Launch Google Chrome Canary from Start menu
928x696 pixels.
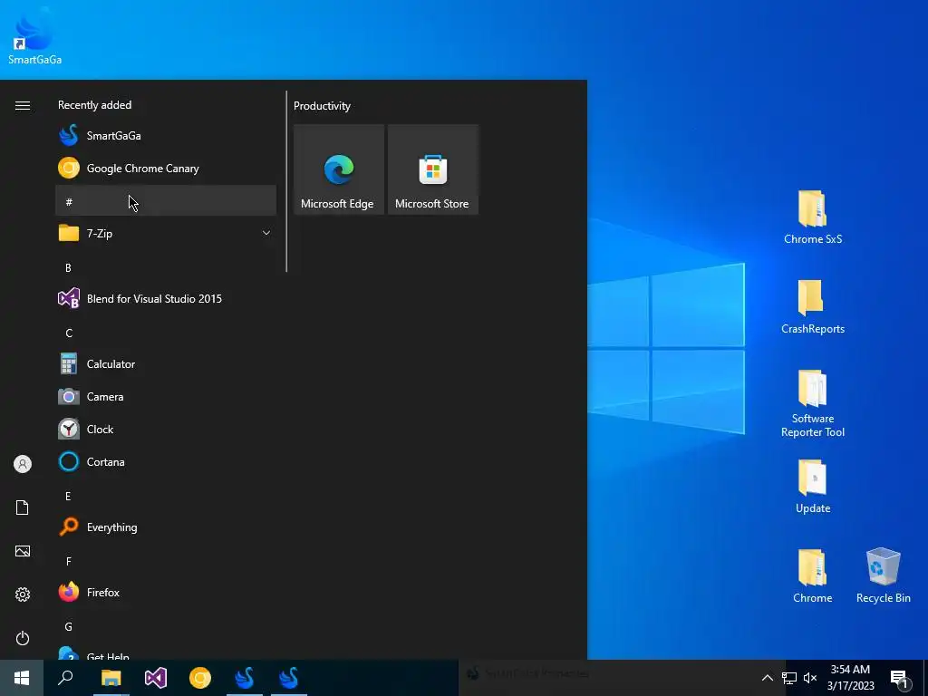166,168
